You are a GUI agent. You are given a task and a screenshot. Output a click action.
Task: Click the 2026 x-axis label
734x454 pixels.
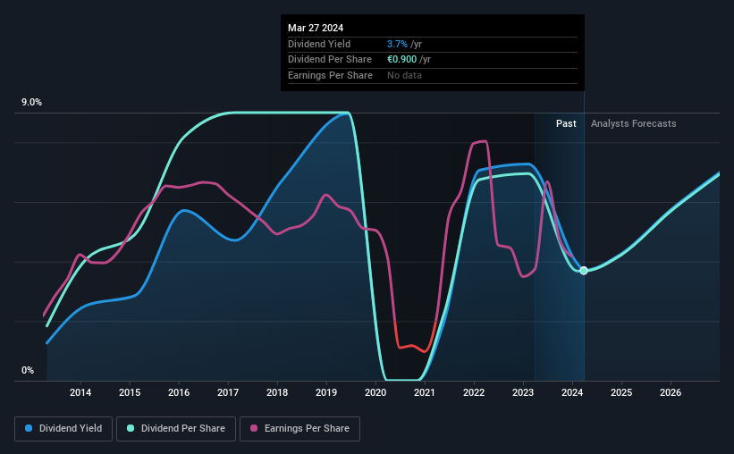click(x=671, y=392)
